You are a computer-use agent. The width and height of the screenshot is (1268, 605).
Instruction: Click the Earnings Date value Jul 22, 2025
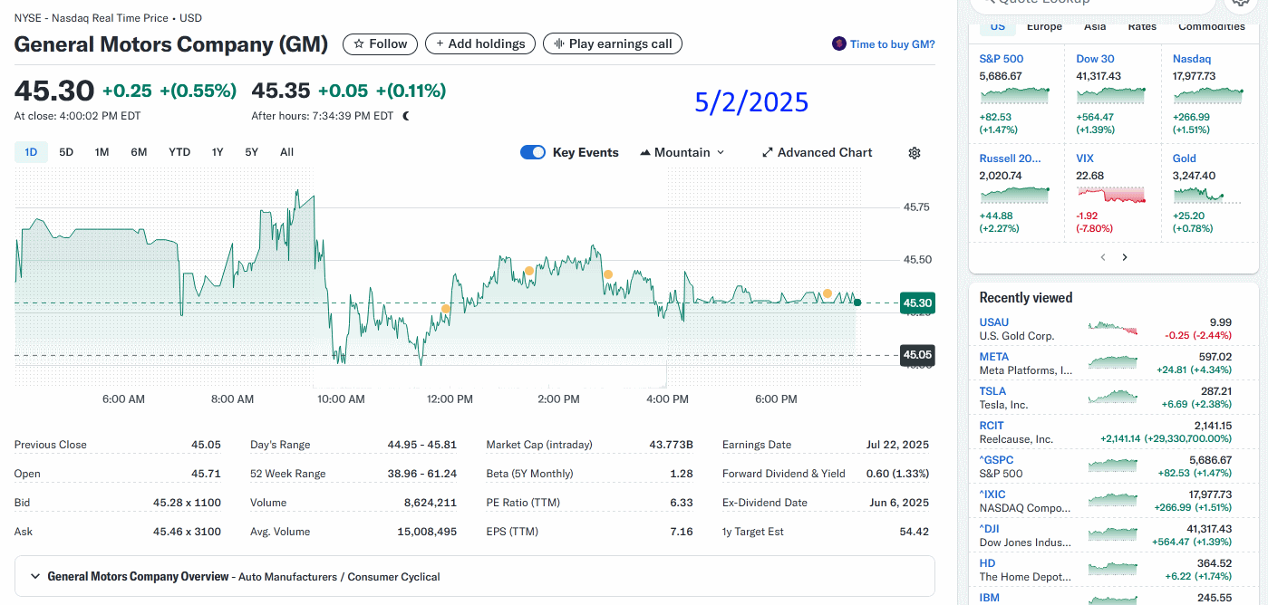pyautogui.click(x=897, y=445)
